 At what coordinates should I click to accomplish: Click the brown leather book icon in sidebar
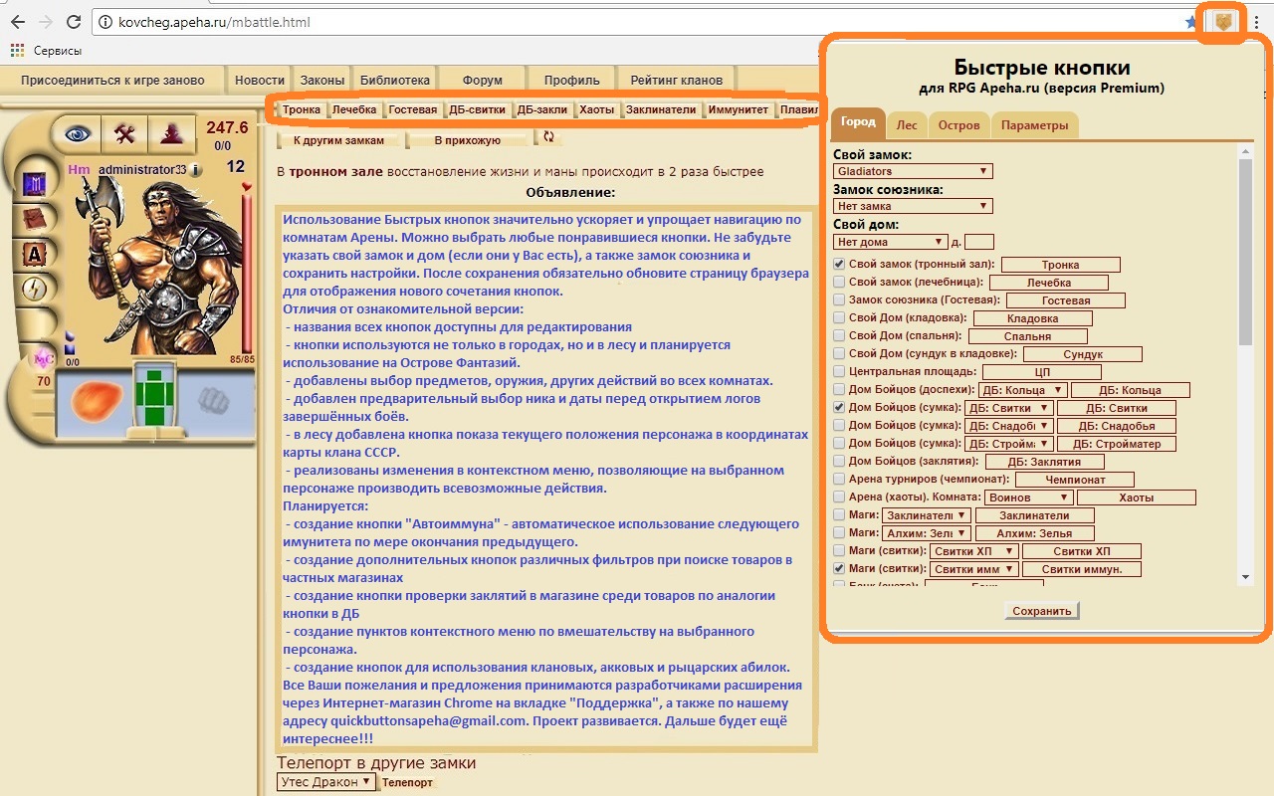click(x=36, y=219)
